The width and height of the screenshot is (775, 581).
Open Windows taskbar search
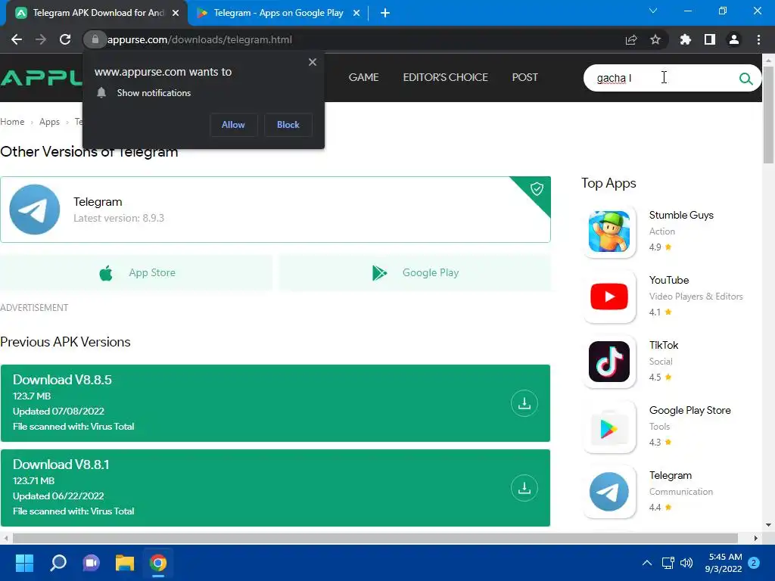click(58, 563)
